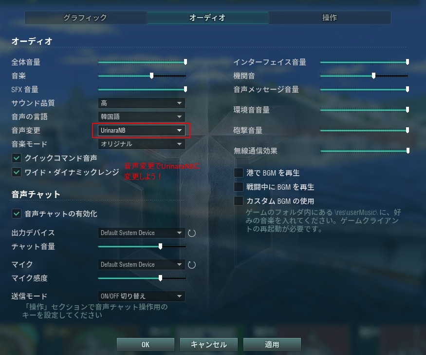Click the 適用 button
426x355 pixels.
click(272, 344)
